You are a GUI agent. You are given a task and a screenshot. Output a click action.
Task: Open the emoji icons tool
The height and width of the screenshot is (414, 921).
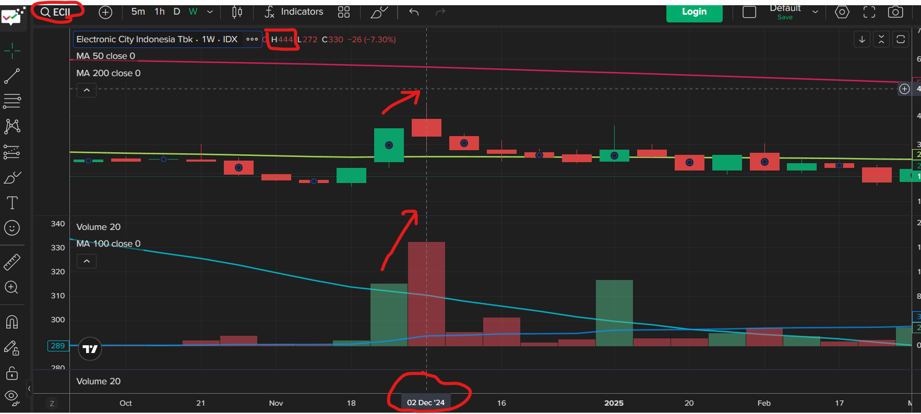(12, 228)
